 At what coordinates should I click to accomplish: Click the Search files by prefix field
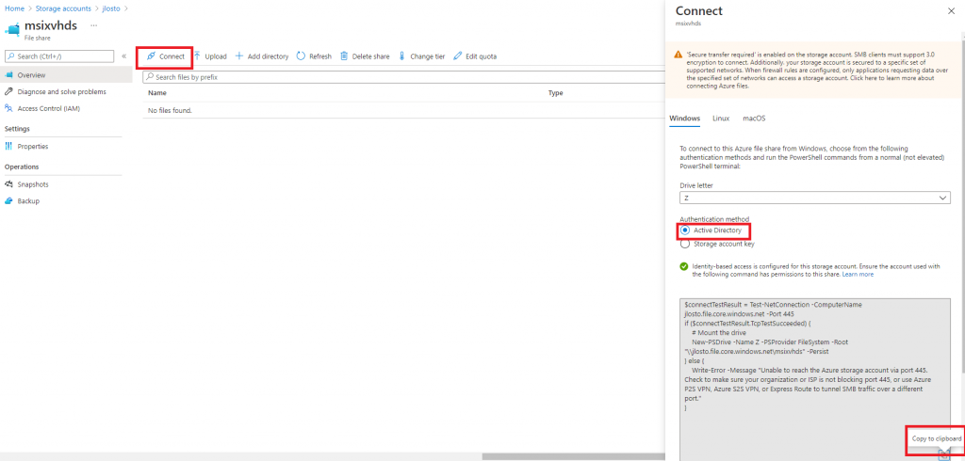403,77
